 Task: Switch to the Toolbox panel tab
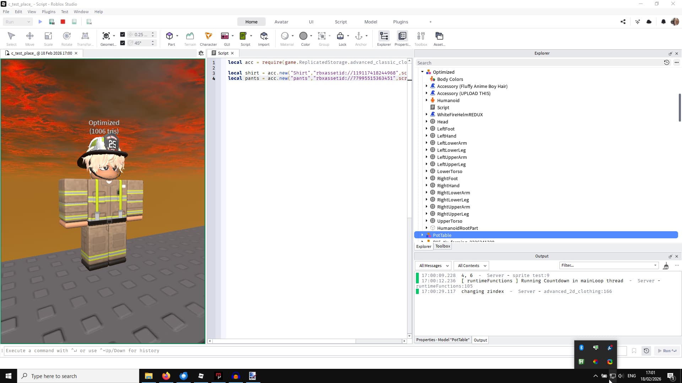tap(443, 246)
